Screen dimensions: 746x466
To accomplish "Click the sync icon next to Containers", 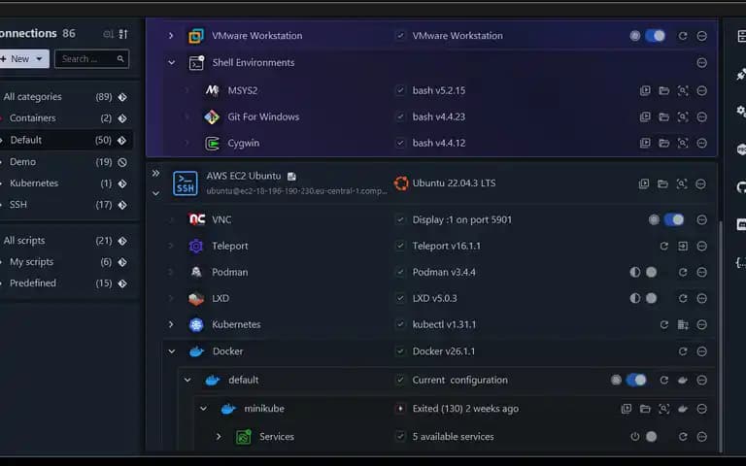I will pyautogui.click(x=122, y=118).
